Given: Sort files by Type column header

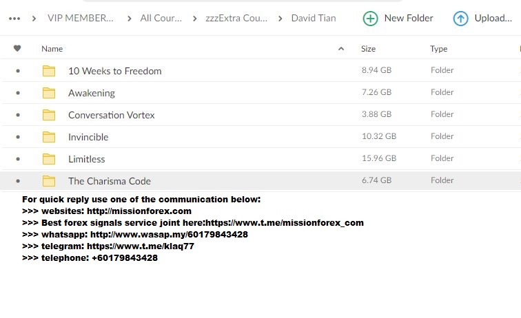Looking at the screenshot, I should (438, 49).
